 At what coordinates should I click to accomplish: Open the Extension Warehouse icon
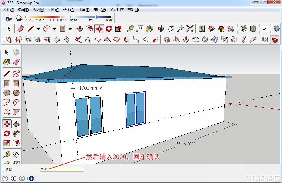(221, 29)
